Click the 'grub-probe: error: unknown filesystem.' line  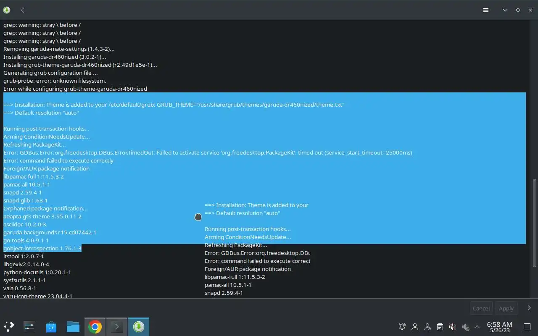pyautogui.click(x=55, y=81)
